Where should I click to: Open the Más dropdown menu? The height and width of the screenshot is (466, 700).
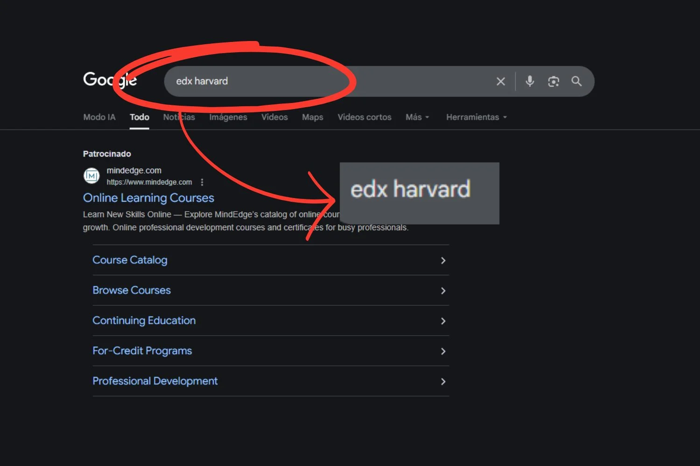pos(417,117)
